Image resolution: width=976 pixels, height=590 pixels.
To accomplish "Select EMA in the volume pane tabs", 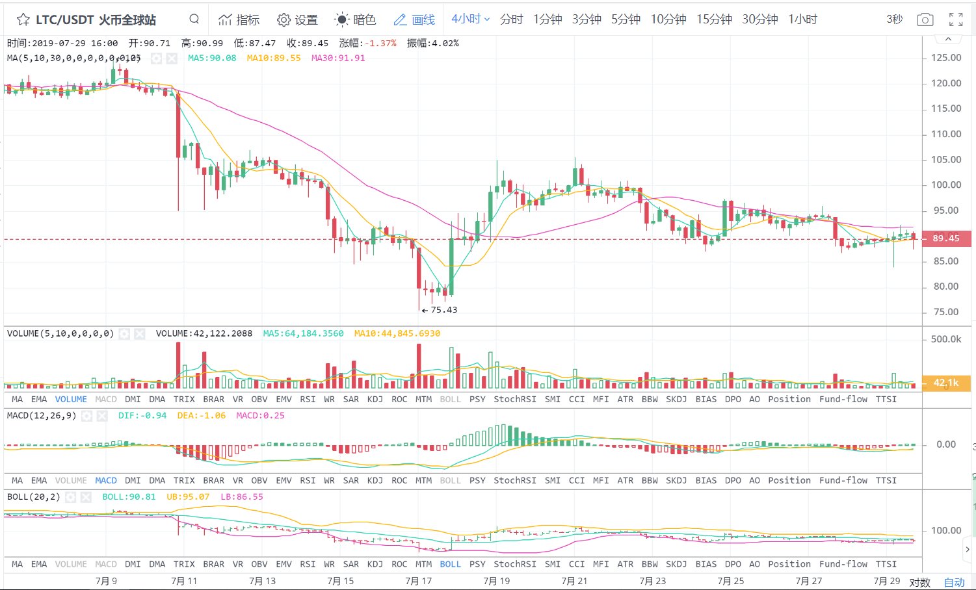I will [x=39, y=400].
